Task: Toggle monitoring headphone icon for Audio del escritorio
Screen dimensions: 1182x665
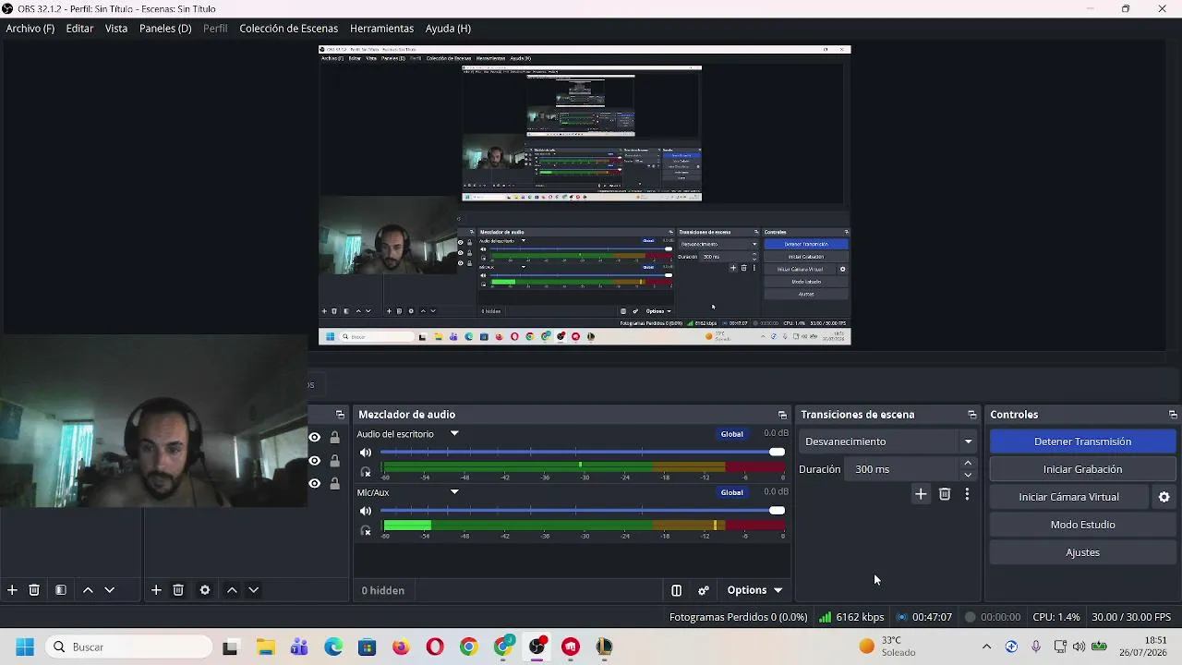Action: (366, 472)
